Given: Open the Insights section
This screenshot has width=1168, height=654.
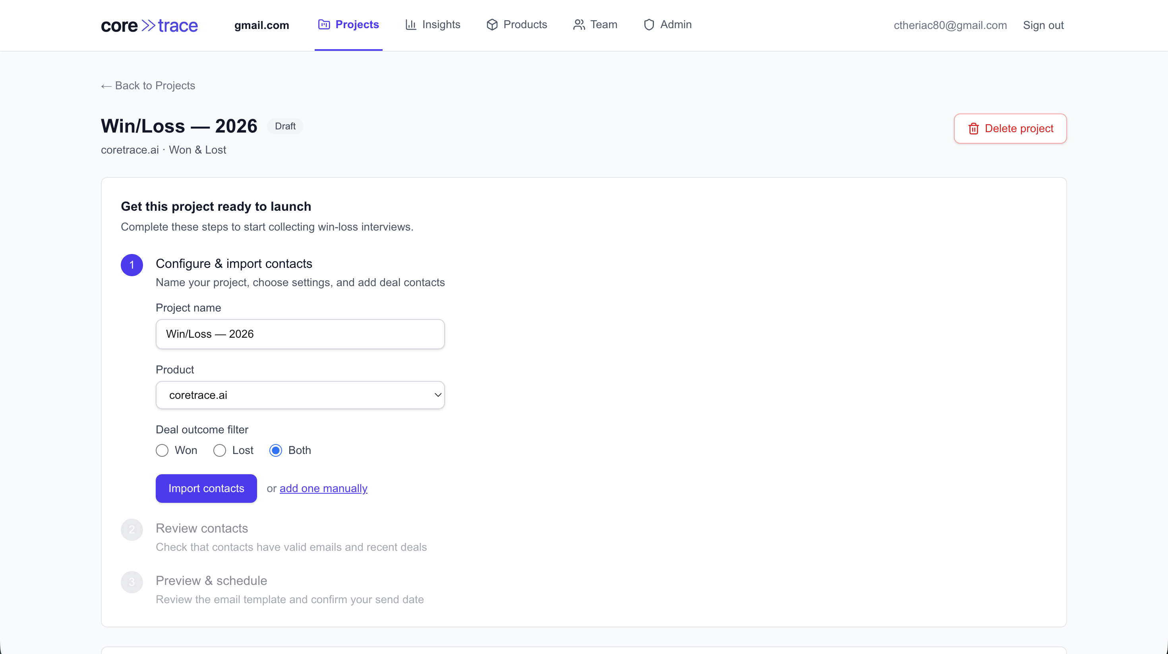Looking at the screenshot, I should tap(440, 25).
